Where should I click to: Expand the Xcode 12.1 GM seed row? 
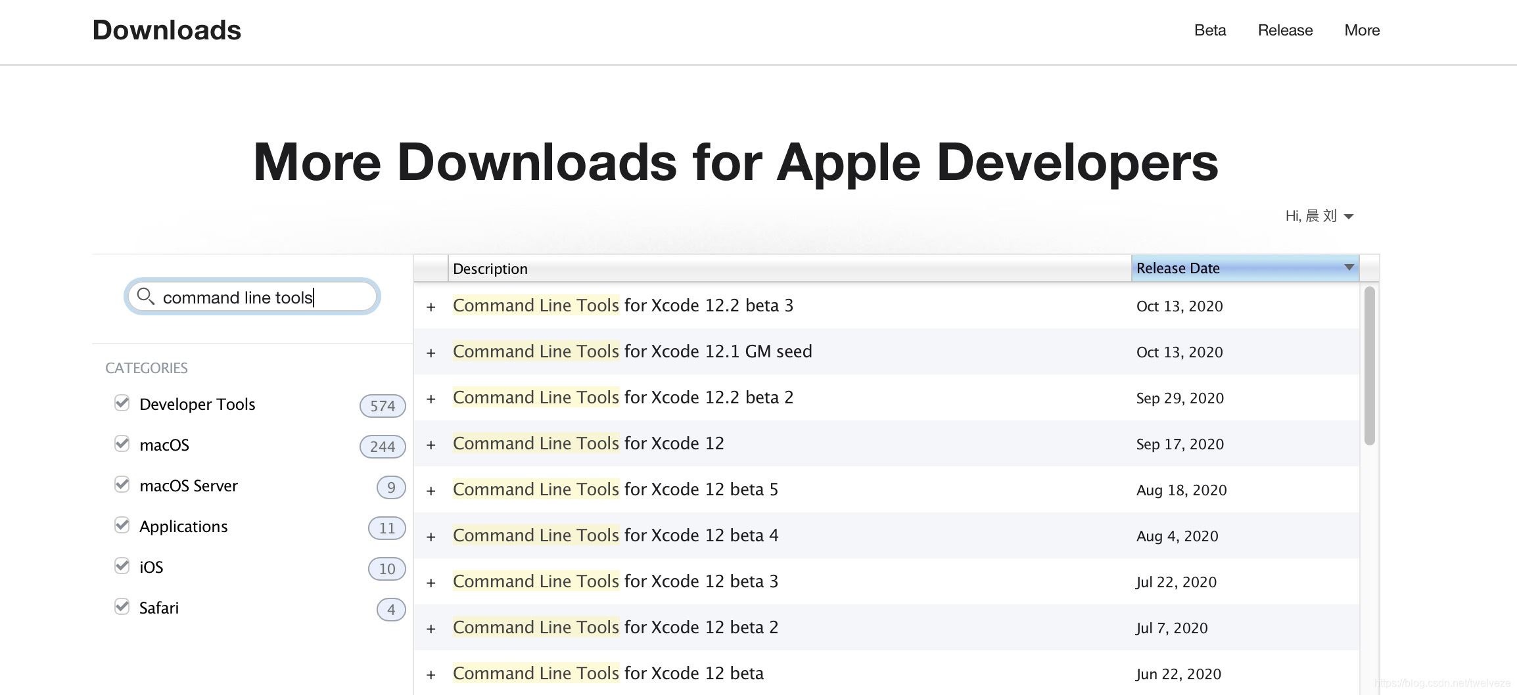(x=431, y=353)
